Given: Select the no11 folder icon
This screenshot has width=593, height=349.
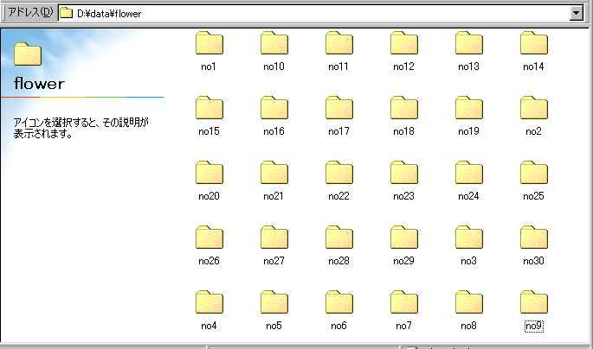Looking at the screenshot, I should click(339, 43).
